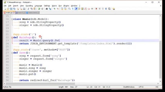
Task: Open the Encoding menu
Action: click(x=29, y=6)
